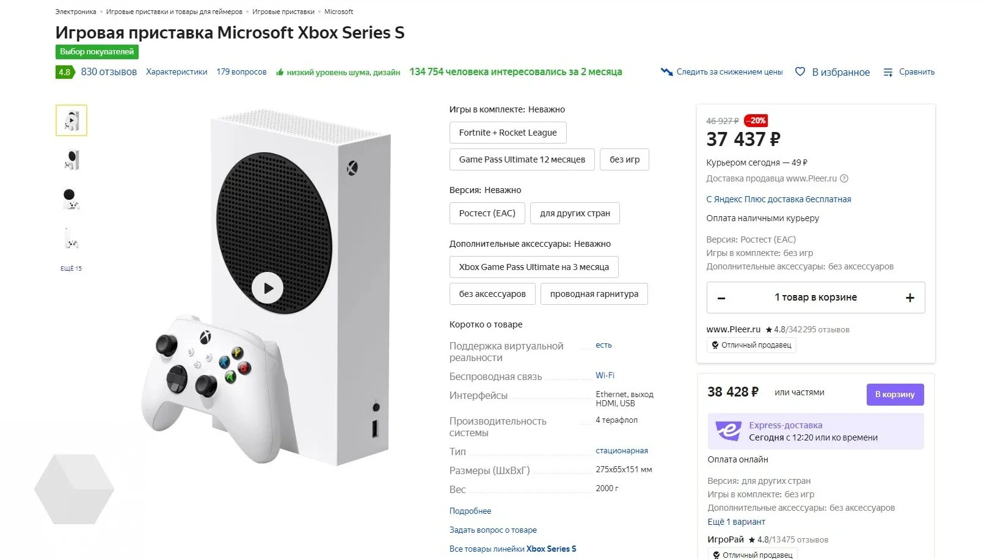Select 'Ростест (EAC)' version option
This screenshot has height=559, width=984.
(x=487, y=213)
